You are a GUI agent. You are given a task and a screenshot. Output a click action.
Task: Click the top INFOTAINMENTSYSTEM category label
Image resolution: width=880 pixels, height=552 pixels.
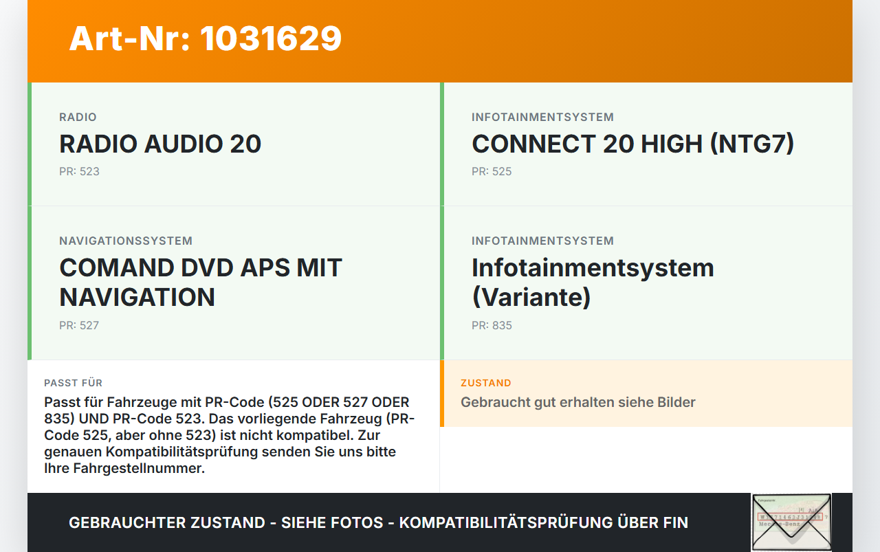(x=542, y=118)
